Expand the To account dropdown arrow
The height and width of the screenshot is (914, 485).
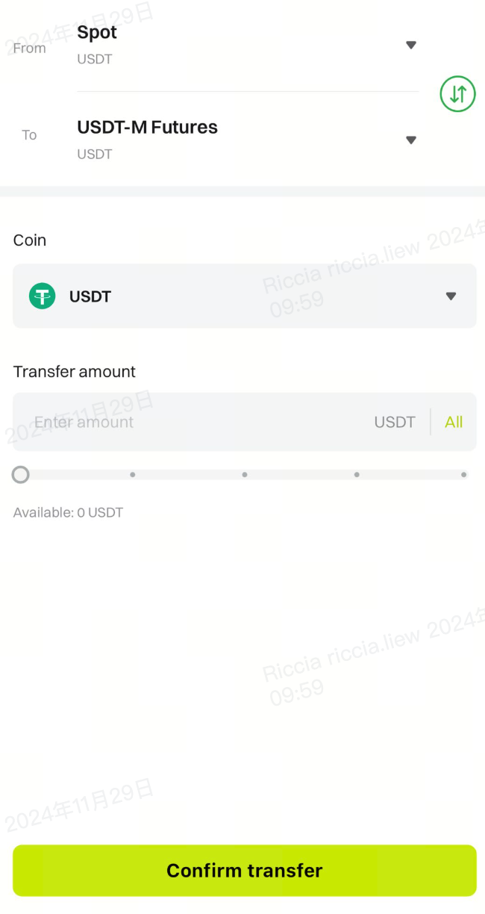[410, 140]
